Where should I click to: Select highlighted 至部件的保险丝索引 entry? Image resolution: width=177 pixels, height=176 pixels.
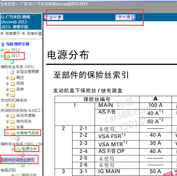[x=18, y=160]
